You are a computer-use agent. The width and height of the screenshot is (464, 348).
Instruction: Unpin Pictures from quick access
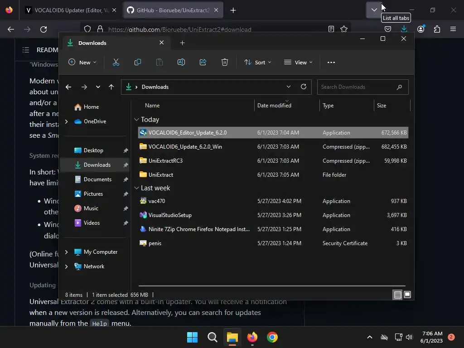coord(126,194)
